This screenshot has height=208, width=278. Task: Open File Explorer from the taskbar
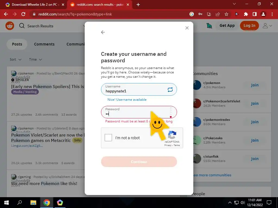point(33,203)
